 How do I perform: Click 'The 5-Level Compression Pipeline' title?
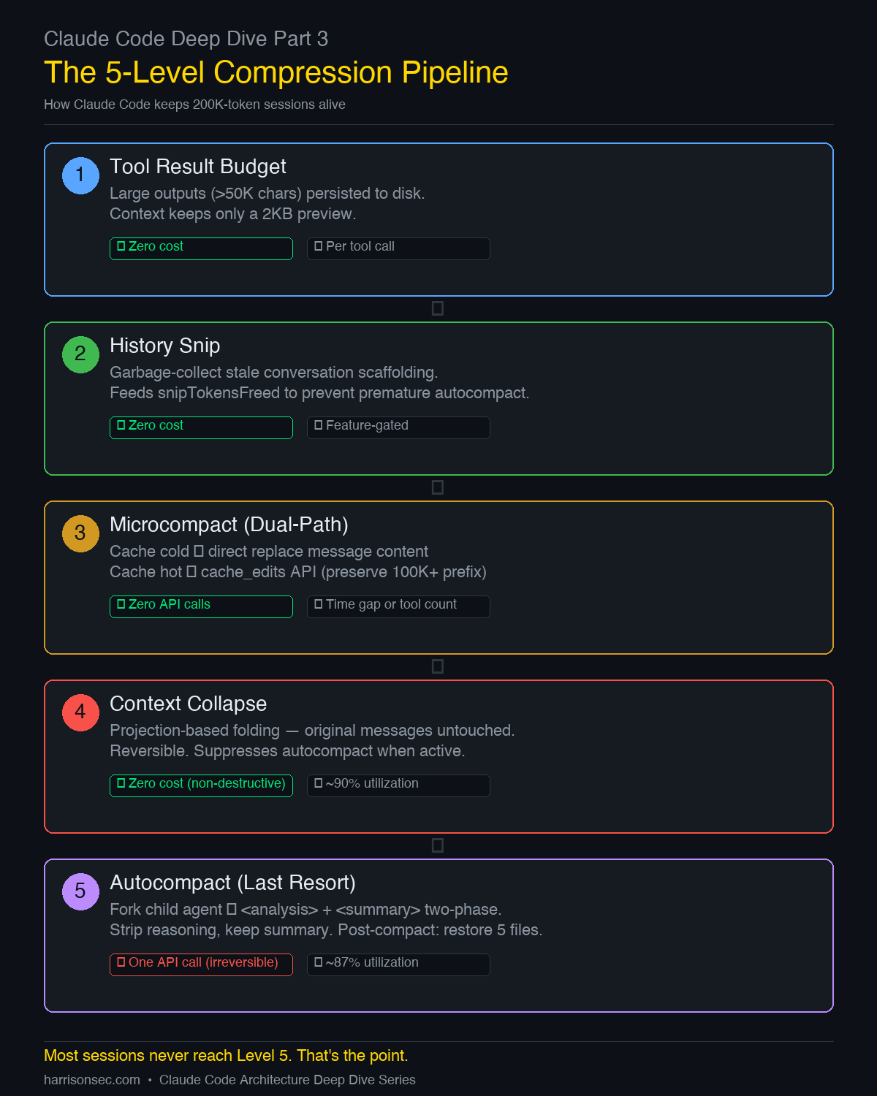276,72
